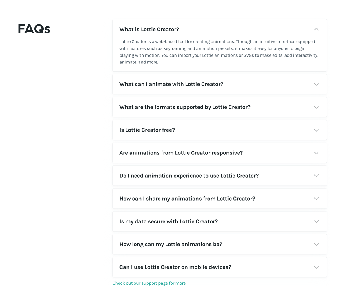
Task: Select the "What is Lottie Creator?" question title
Action: [149, 29]
